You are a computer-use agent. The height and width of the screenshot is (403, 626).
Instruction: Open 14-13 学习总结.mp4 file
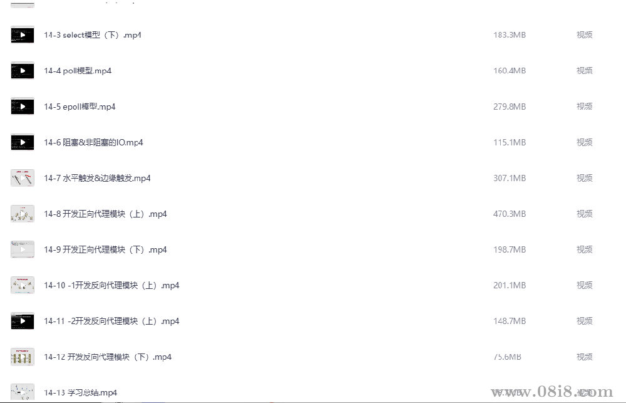(x=80, y=392)
